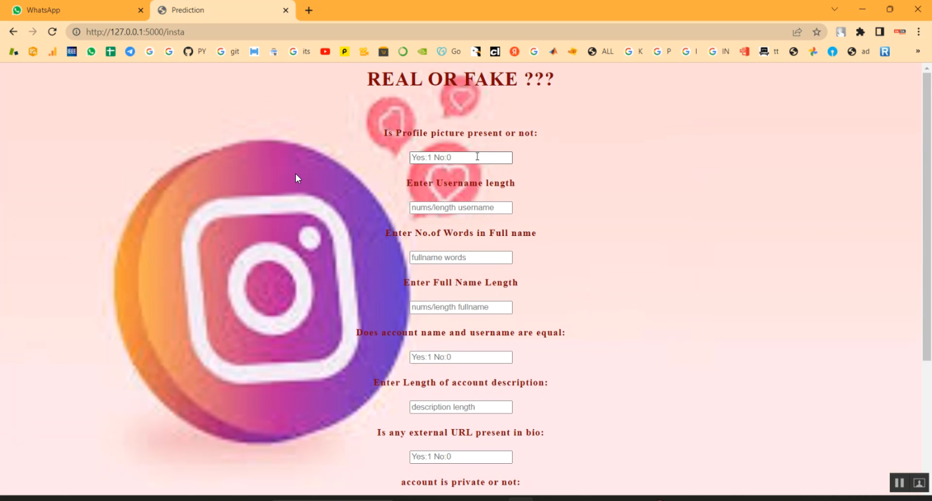Select the fullname words input
This screenshot has width=932, height=501.
coord(461,258)
